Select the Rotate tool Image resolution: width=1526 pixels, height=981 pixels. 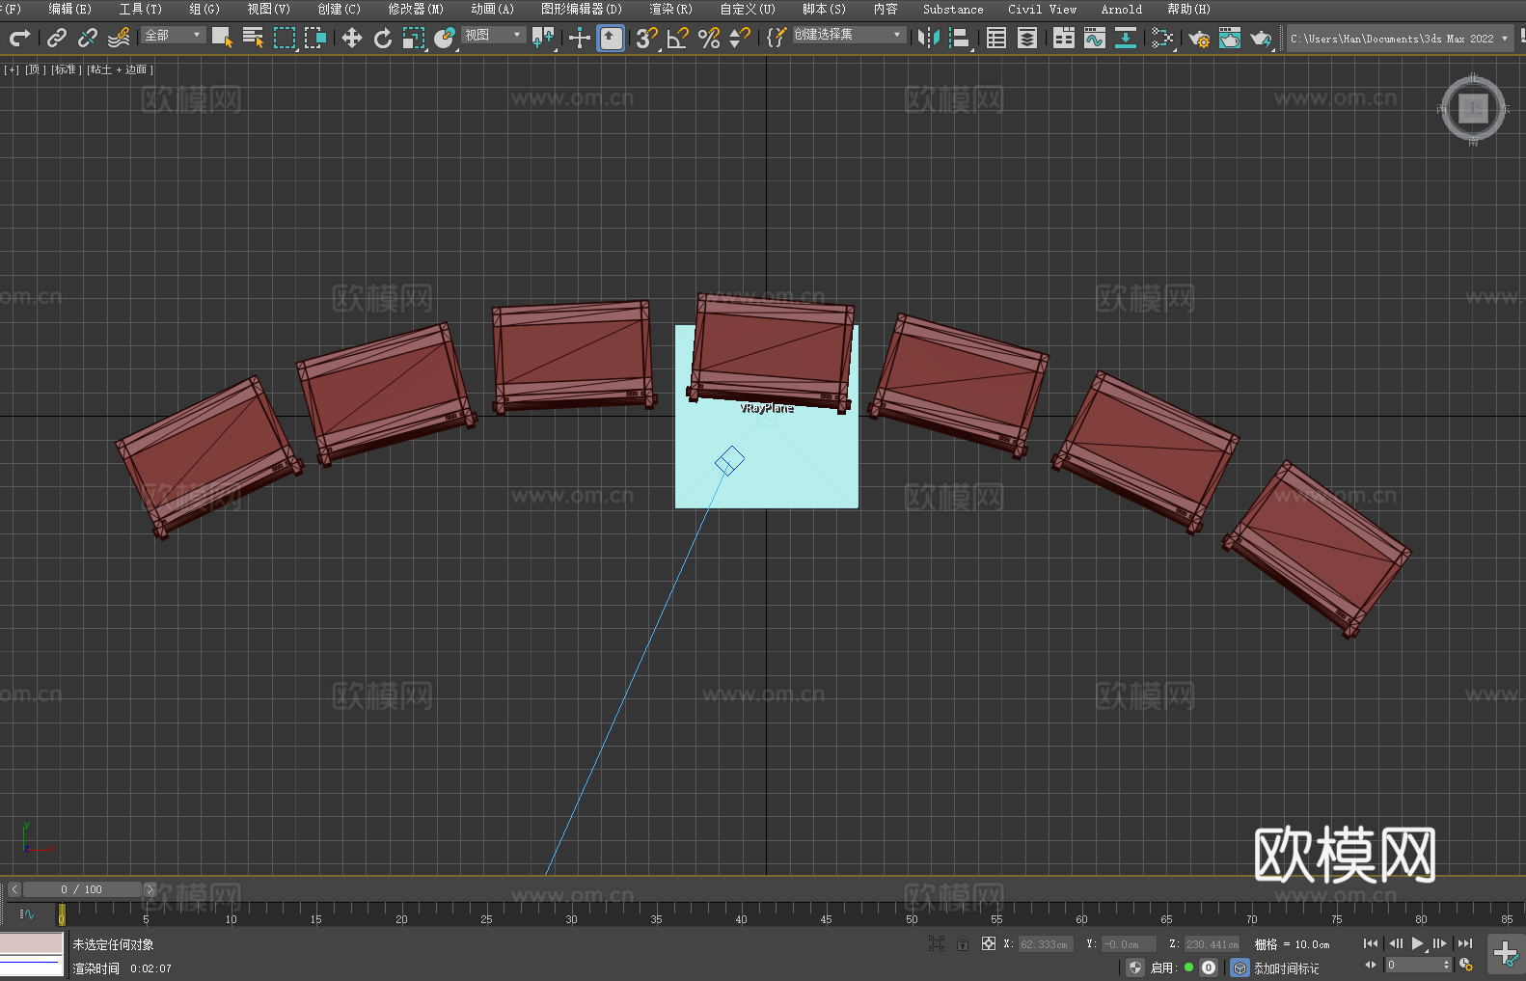[383, 38]
